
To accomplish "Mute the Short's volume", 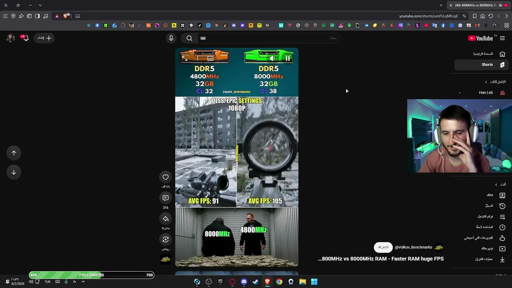I will [x=272, y=58].
